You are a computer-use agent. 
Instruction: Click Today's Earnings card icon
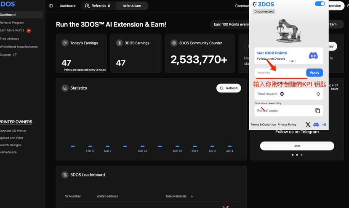65,43
